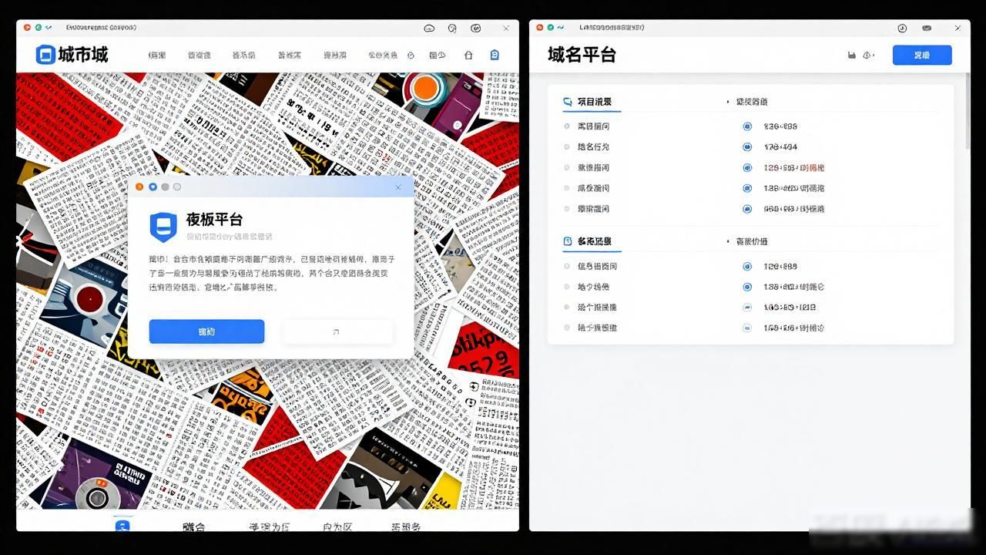Image resolution: width=986 pixels, height=555 pixels.
Task: Select the first row's radio in the lower 域名平台 section
Action: click(x=567, y=266)
